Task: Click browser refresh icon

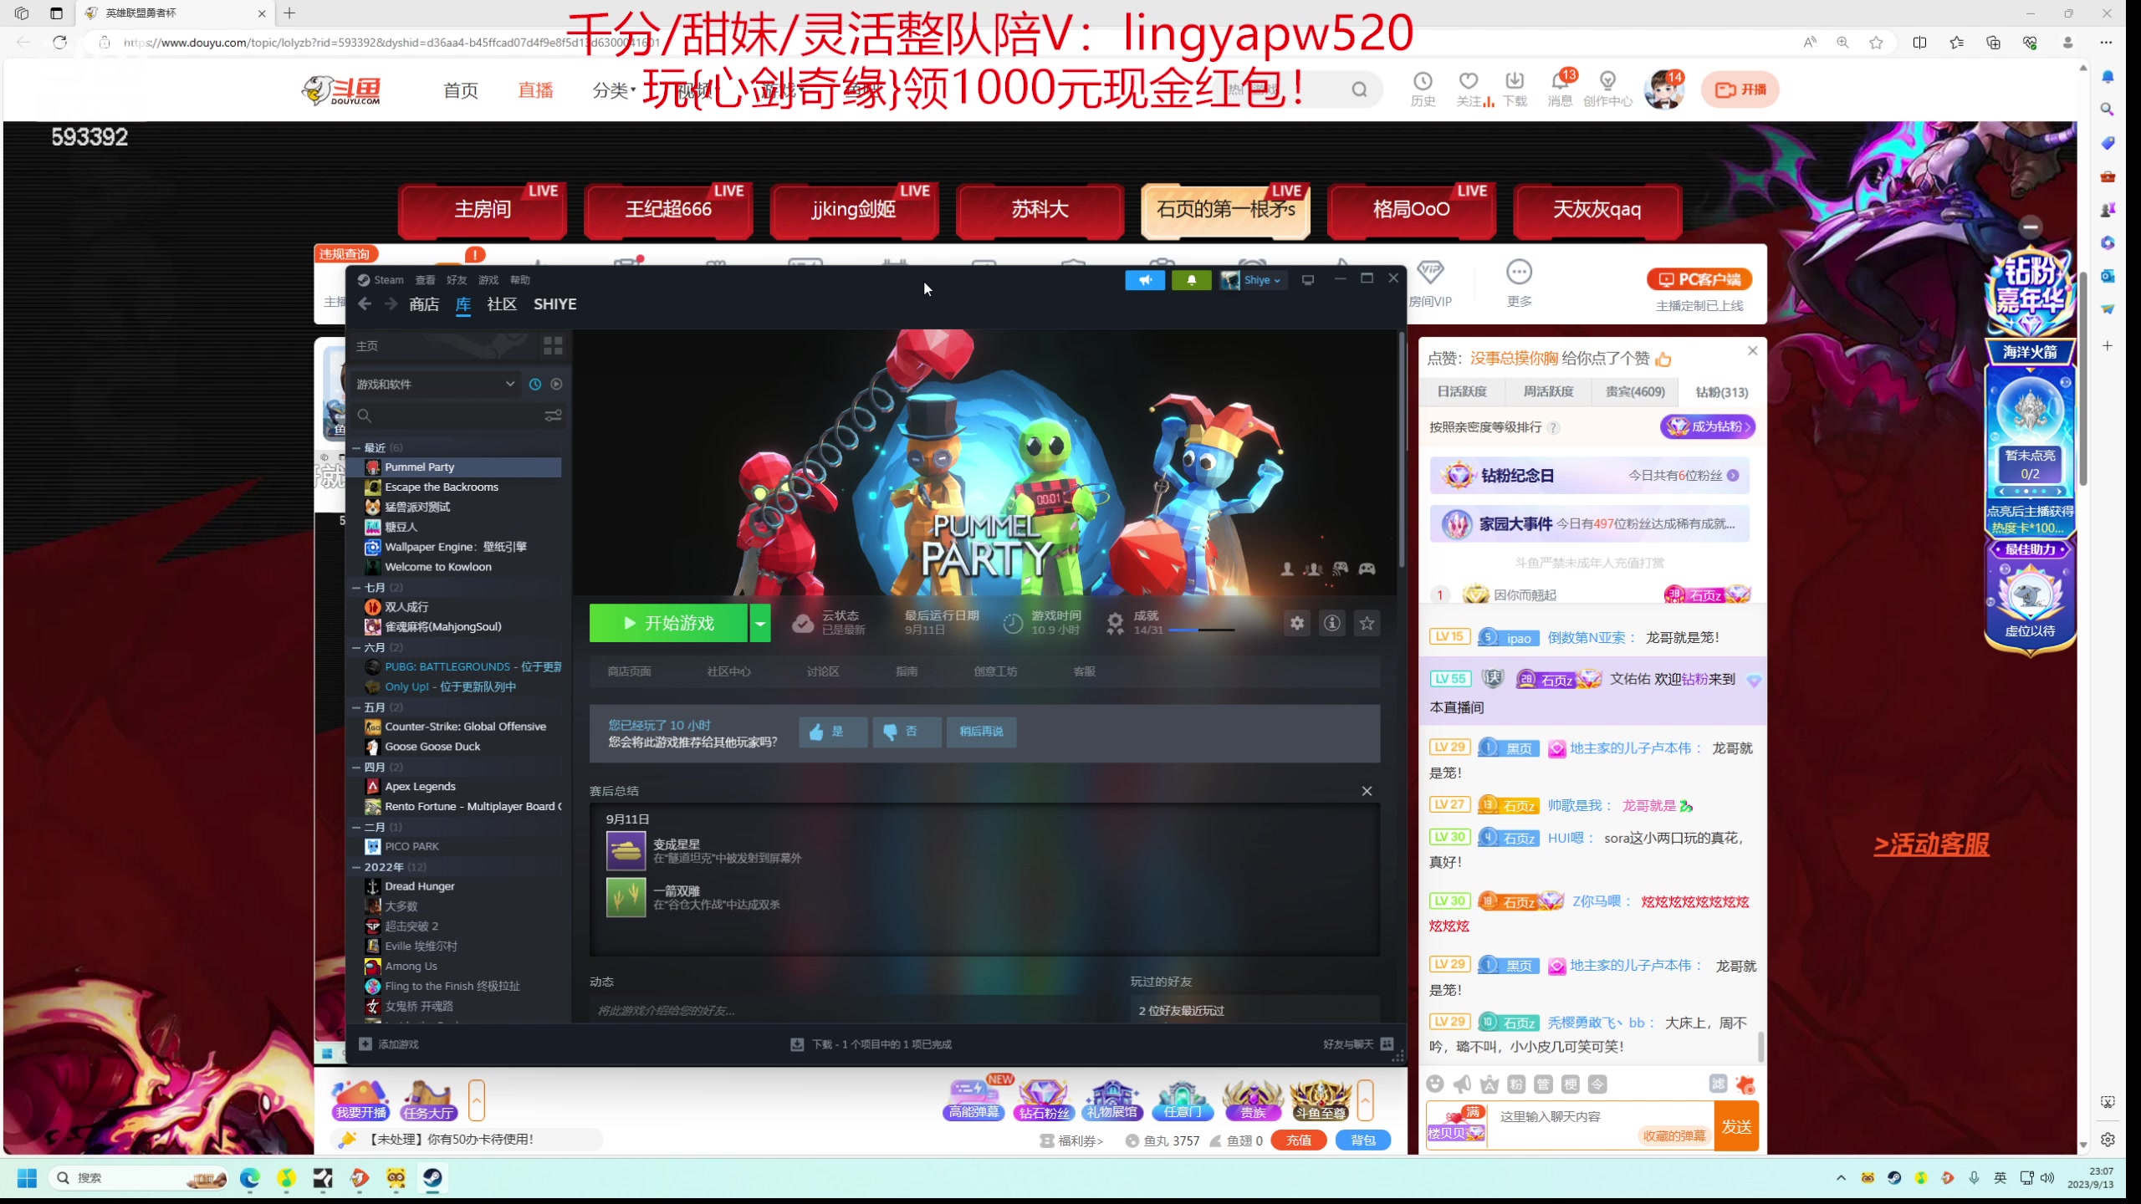Action: point(59,42)
